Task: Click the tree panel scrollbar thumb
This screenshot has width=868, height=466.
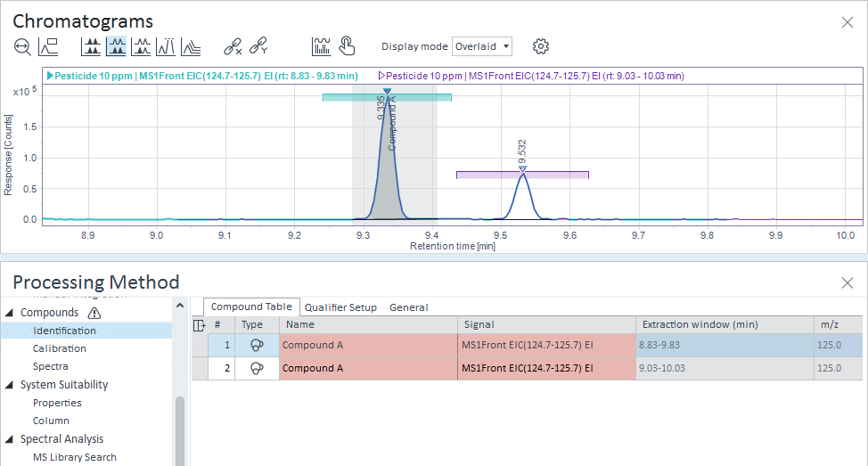Action: click(x=180, y=430)
